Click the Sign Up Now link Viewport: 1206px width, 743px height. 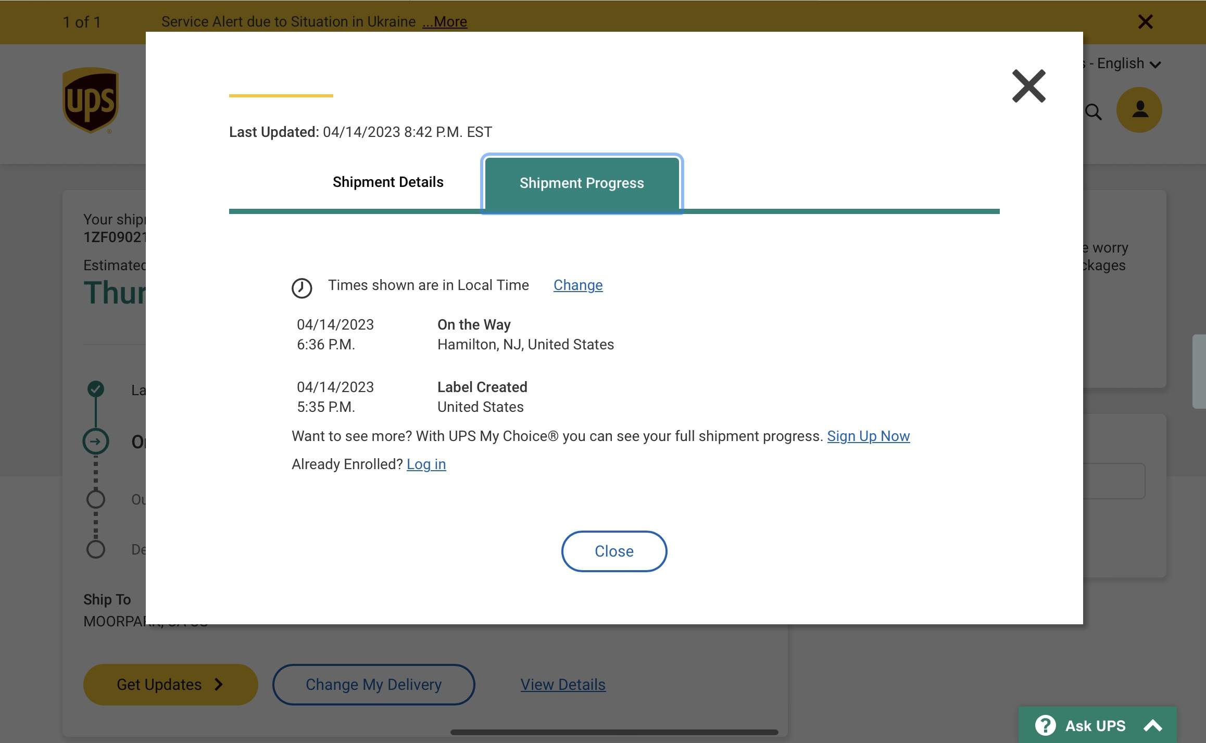868,436
